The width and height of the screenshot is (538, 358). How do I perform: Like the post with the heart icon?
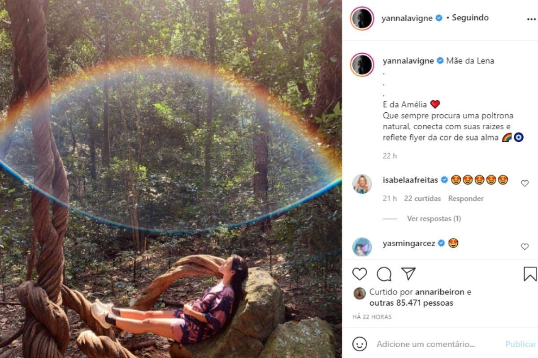[360, 274]
